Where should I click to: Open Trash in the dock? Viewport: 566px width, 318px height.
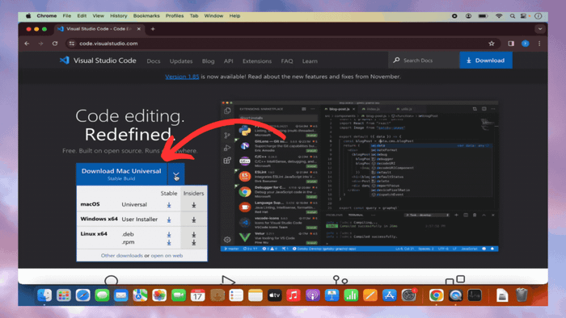point(522,295)
